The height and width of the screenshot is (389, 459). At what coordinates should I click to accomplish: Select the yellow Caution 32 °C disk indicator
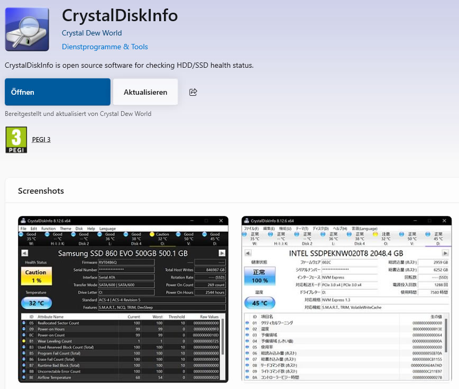(x=161, y=237)
